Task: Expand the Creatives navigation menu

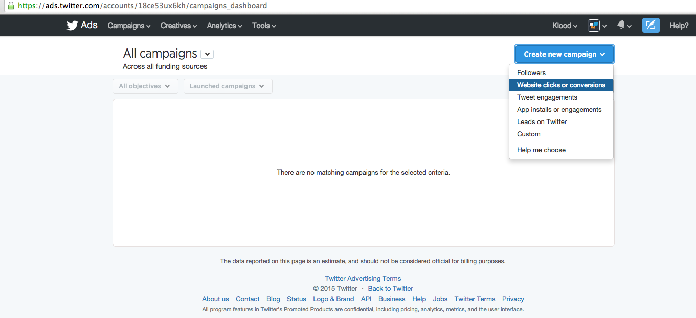Action: tap(178, 26)
